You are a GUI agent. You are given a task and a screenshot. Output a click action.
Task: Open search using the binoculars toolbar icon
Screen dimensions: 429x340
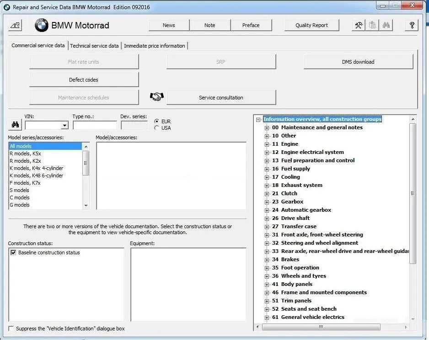(x=386, y=25)
